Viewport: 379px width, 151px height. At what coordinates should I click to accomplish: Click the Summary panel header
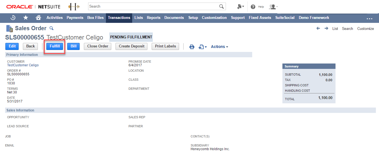309,66
